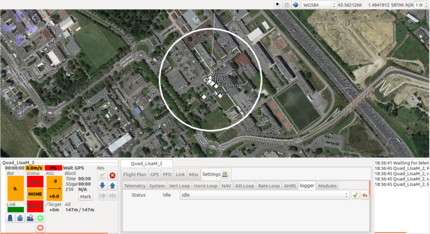Click the red-orange power icon

coord(41,227)
